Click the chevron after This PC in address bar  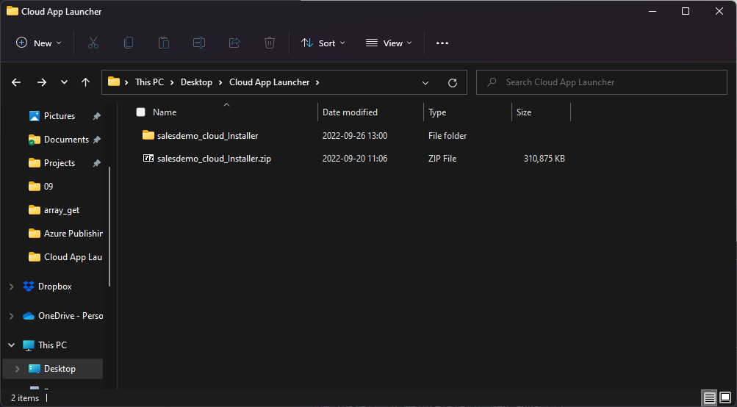click(x=171, y=82)
